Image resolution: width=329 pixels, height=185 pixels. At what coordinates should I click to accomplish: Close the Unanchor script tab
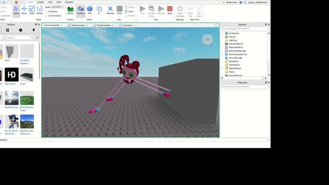pyautogui.click(x=134, y=25)
